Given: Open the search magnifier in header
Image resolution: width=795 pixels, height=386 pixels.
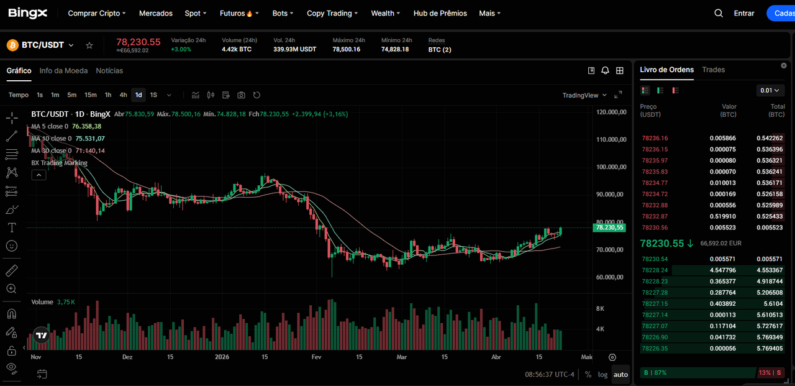Looking at the screenshot, I should (x=719, y=13).
